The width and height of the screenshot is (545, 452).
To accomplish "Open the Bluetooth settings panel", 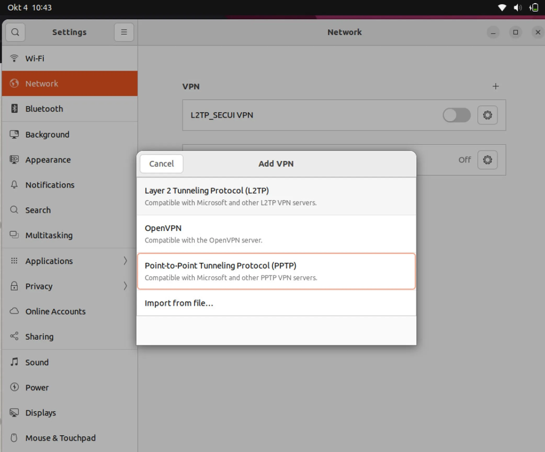I will [70, 108].
